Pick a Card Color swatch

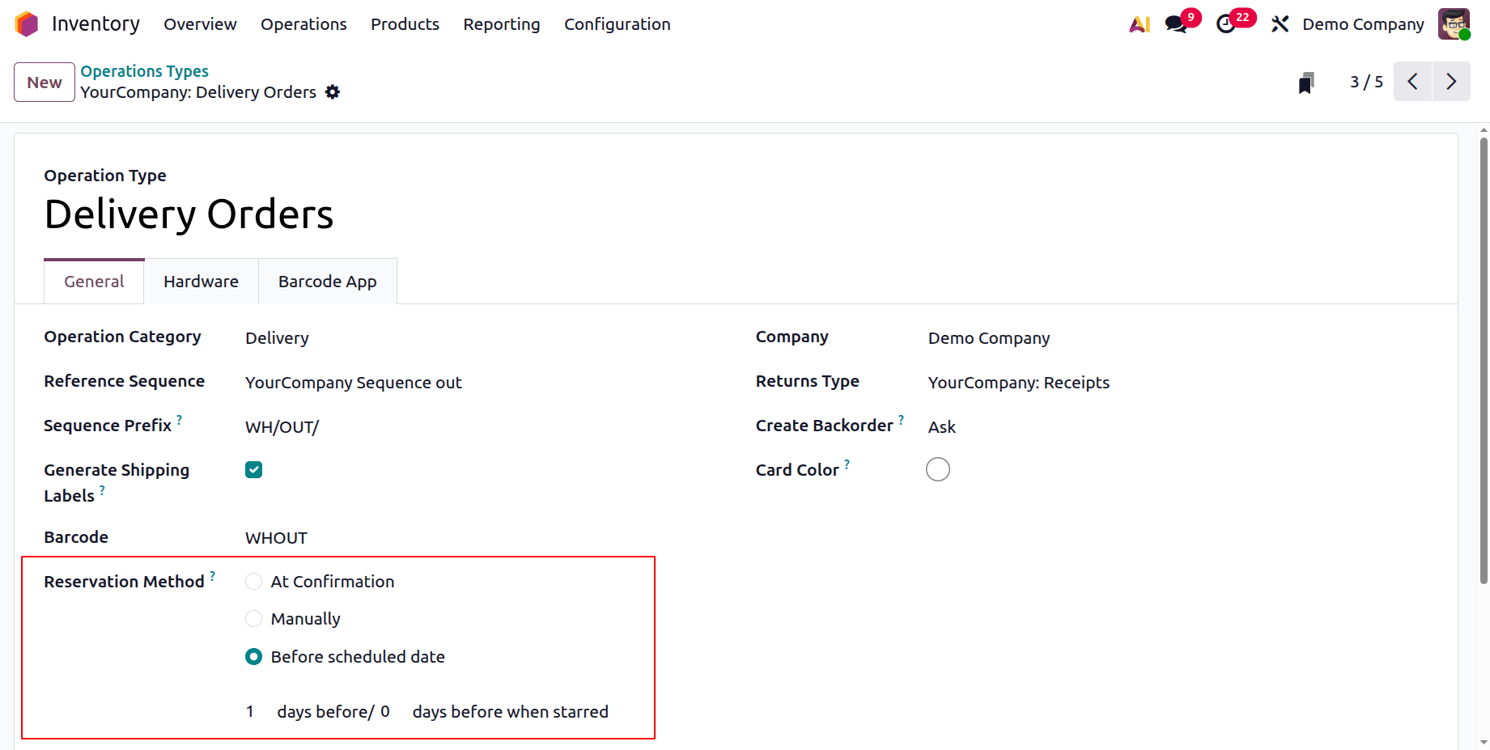click(x=938, y=469)
